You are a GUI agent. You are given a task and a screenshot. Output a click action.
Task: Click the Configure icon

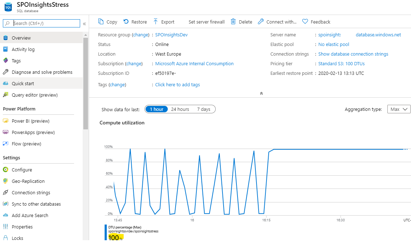(x=5, y=169)
